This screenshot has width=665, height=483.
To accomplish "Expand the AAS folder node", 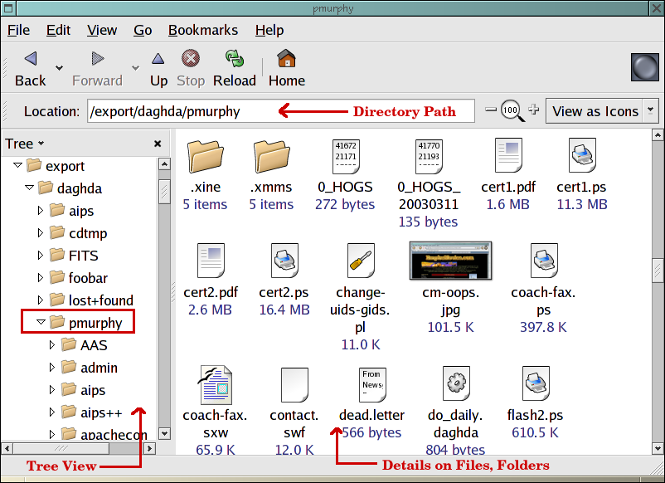I will pos(51,344).
